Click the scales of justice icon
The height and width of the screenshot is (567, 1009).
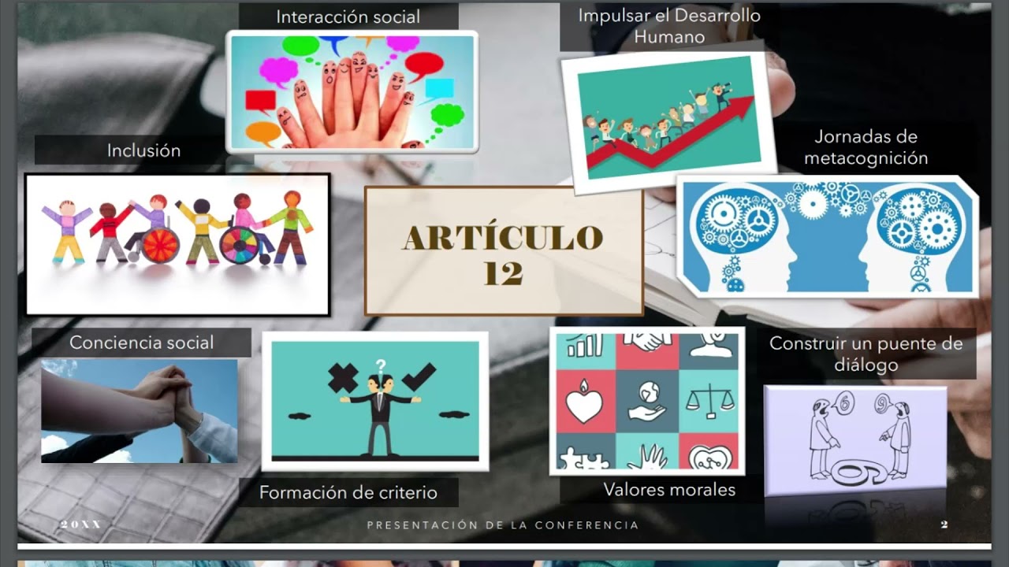pyautogui.click(x=710, y=402)
